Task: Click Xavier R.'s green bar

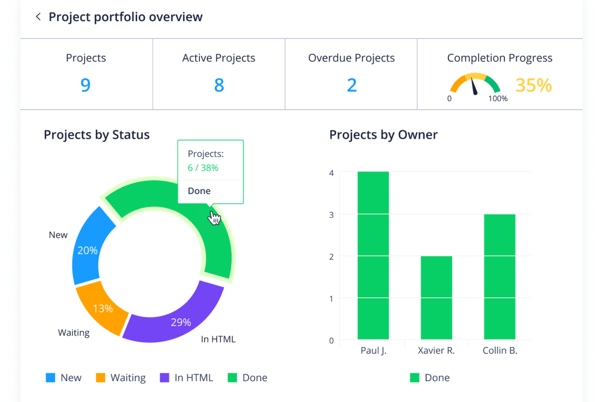Action: pyautogui.click(x=436, y=298)
